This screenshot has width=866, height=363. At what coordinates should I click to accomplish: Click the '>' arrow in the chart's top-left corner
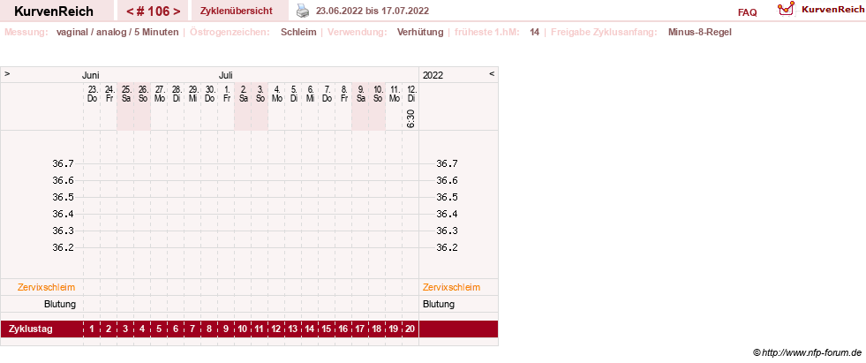tap(7, 73)
